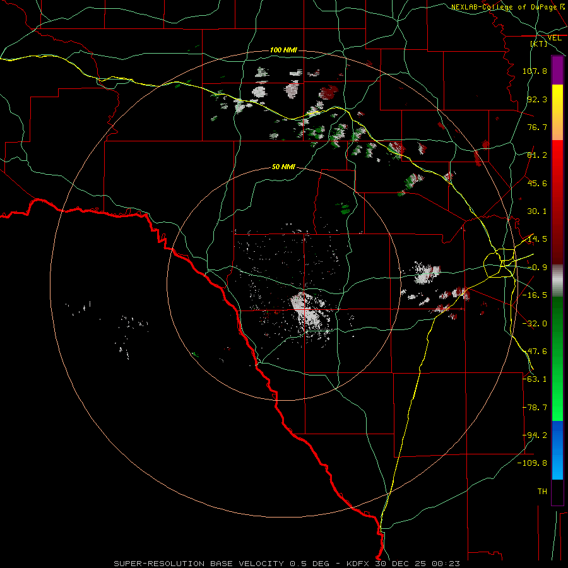Select the -32.0 scale value

tap(535, 324)
